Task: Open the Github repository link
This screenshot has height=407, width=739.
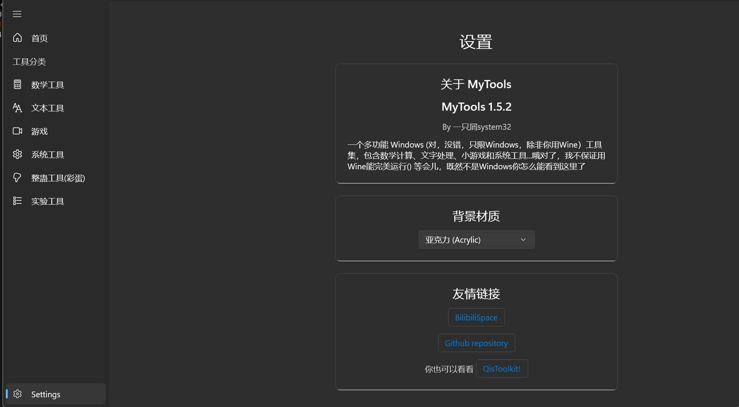Action: click(x=476, y=343)
